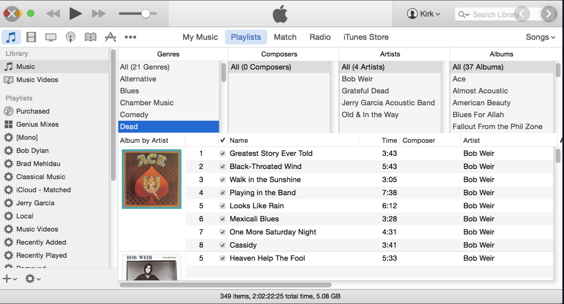Select Music Videos in the Library section
The image size is (564, 304).
pyautogui.click(x=54, y=80)
